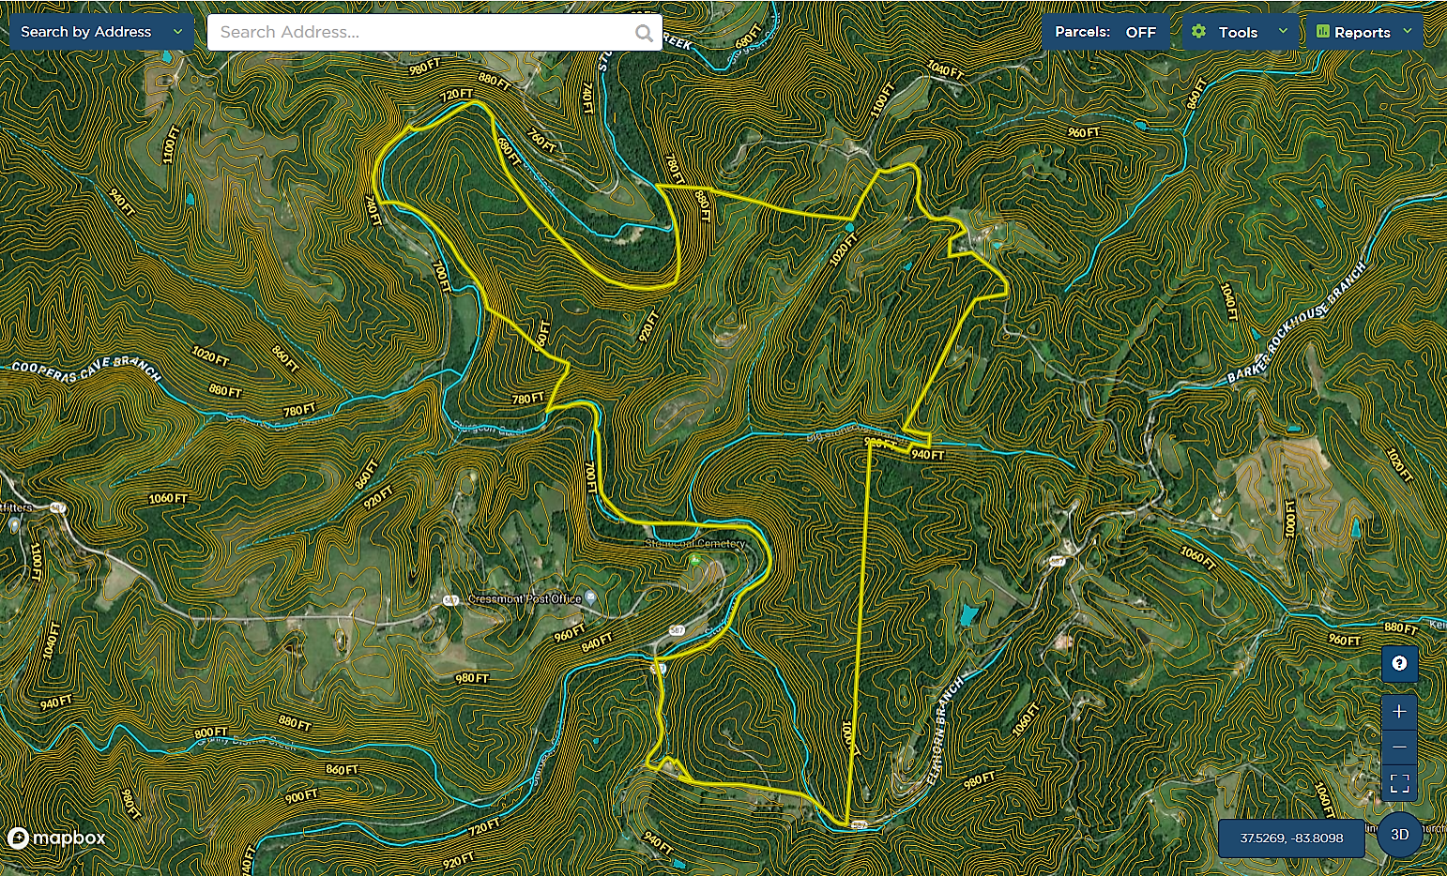Viewport: 1447px width, 876px height.
Task: Click the Cressmont Post Office mail marker
Action: [x=589, y=598]
